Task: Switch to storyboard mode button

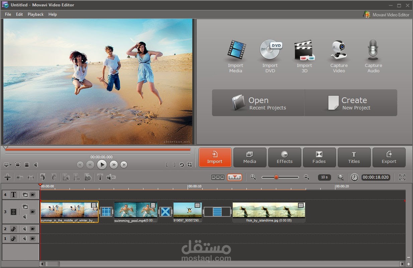Action: point(218,177)
